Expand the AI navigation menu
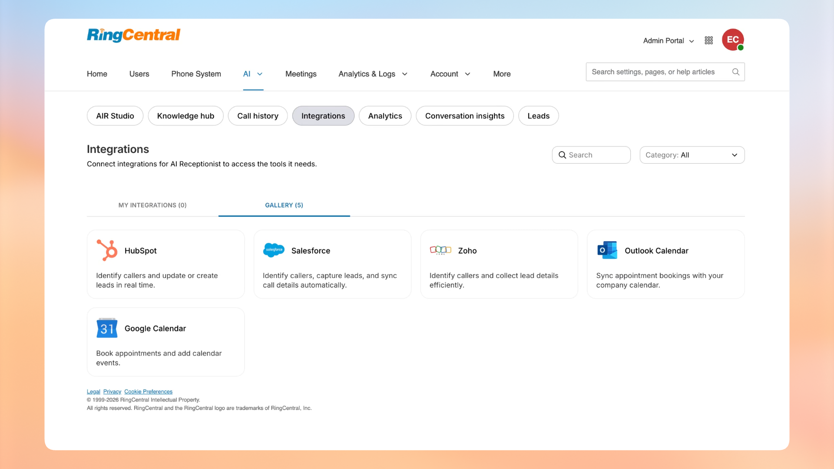Viewport: 834px width, 469px height. click(252, 74)
